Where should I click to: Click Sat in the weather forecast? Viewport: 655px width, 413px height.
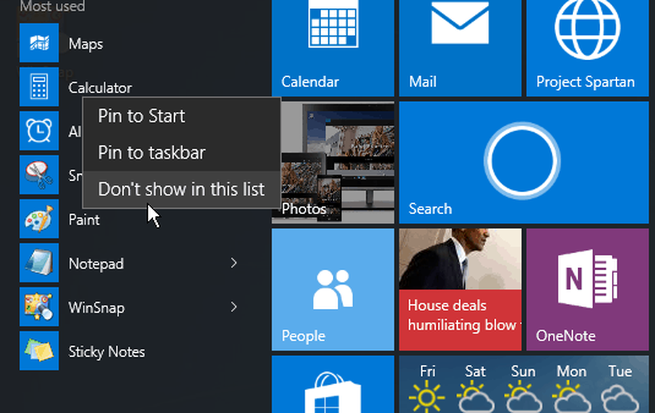476,371
